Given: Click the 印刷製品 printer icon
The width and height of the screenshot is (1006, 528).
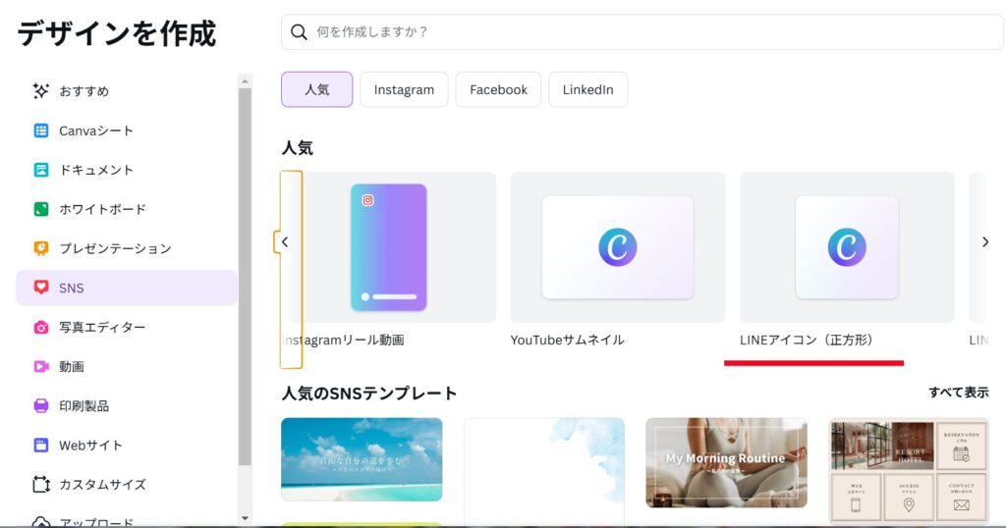Looking at the screenshot, I should point(41,405).
